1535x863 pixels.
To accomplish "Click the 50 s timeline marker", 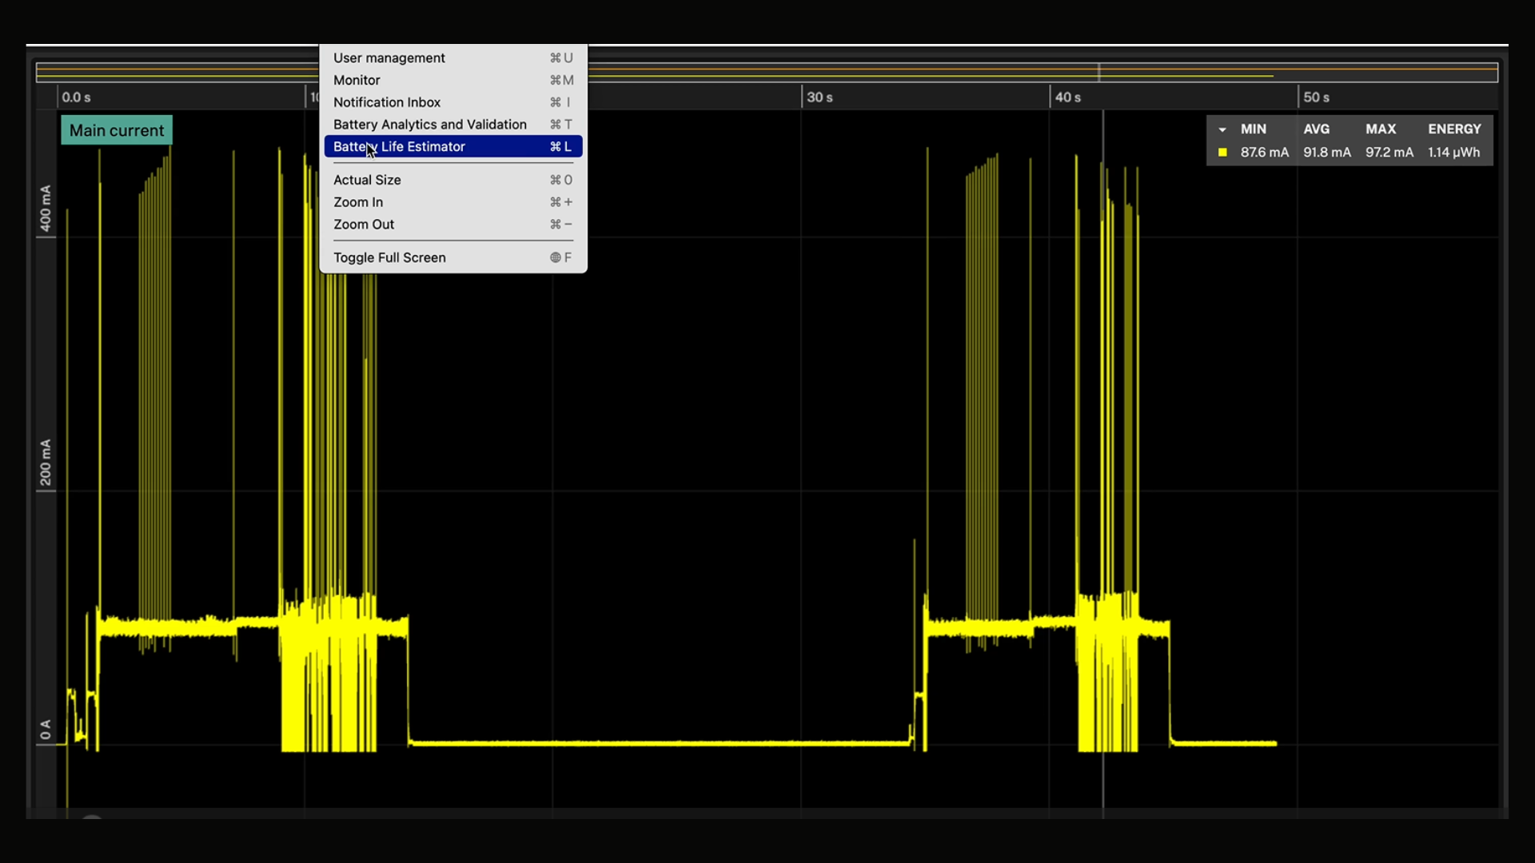I will pyautogui.click(x=1316, y=97).
